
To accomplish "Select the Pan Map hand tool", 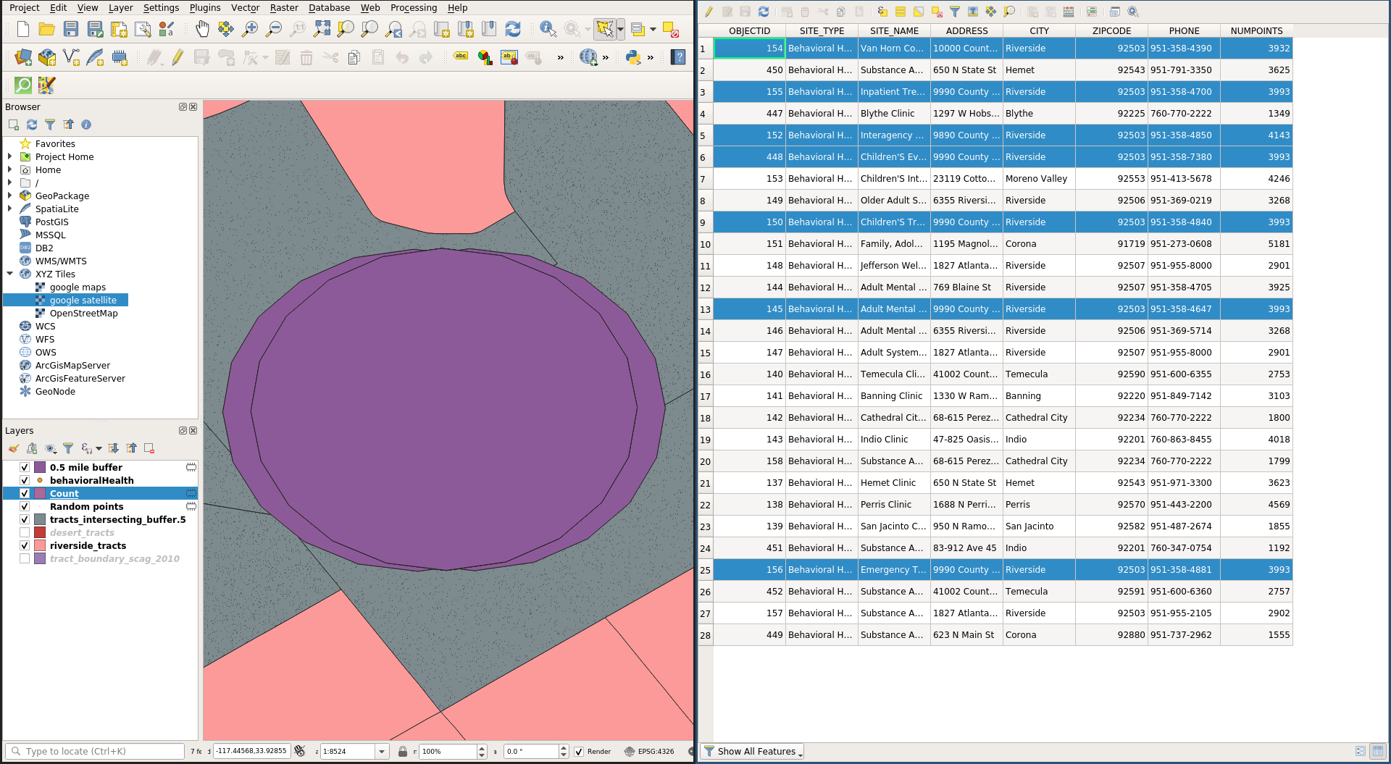I will pos(202,29).
